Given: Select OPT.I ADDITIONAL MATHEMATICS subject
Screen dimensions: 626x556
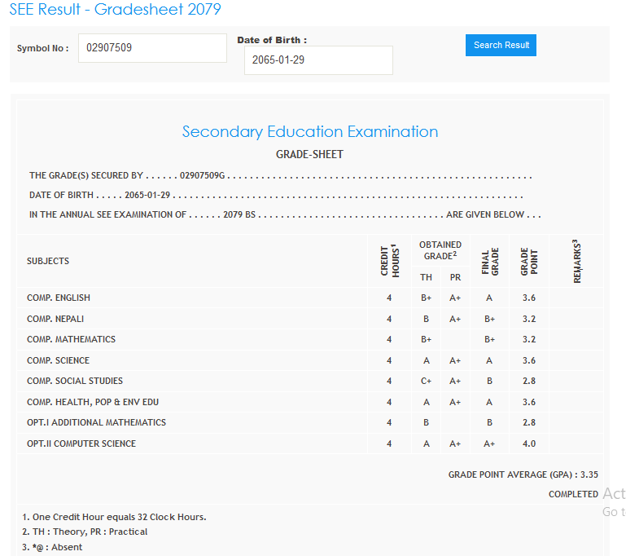Looking at the screenshot, I should point(96,423).
